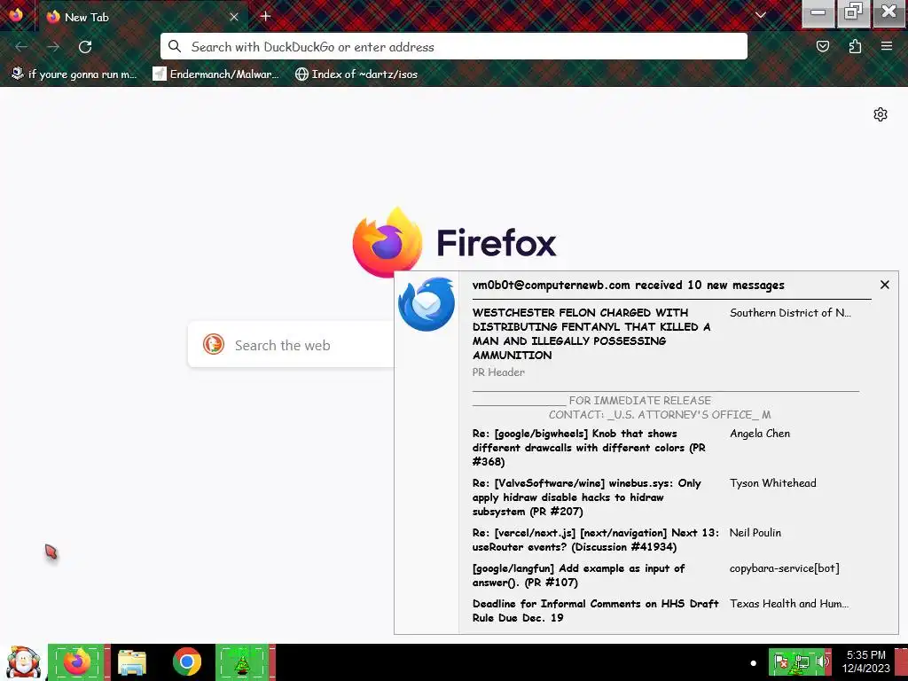Open the ValveSoftware/wine winebus.sys message
Screen dimensions: 908x681
(587, 497)
